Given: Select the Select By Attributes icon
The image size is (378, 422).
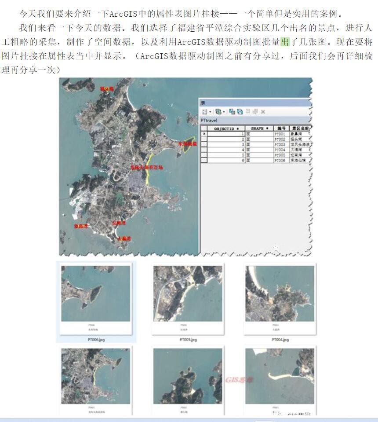Looking at the screenshot, I should coord(232,112).
